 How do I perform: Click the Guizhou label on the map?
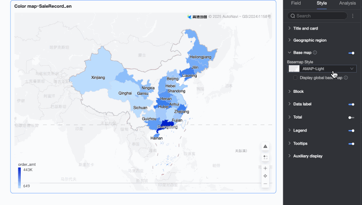[x=149, y=119]
